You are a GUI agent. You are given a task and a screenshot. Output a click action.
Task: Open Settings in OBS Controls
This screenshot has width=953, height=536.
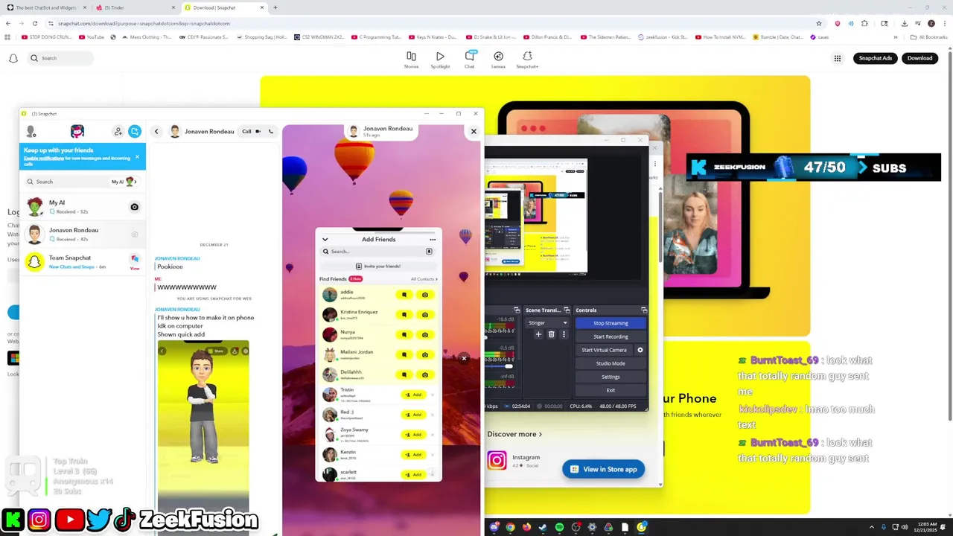coord(611,377)
